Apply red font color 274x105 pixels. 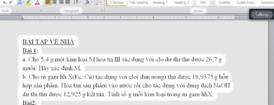[37, 2]
